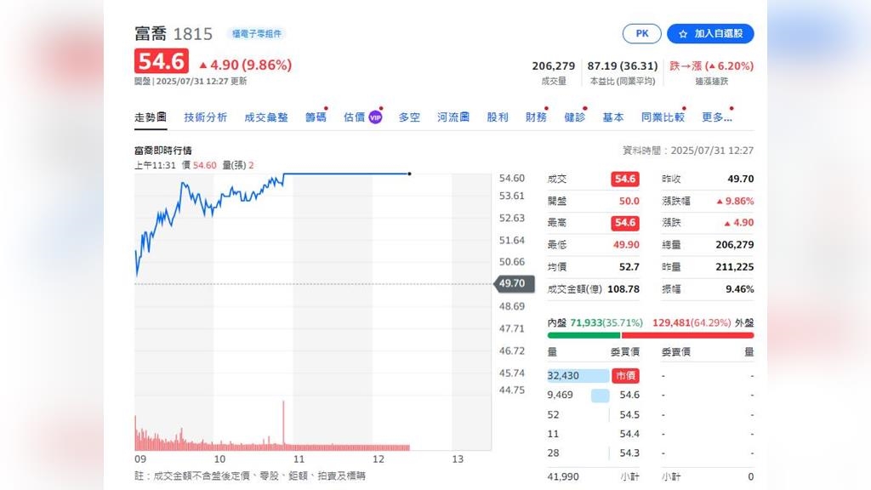View the 股利 tab

497,117
